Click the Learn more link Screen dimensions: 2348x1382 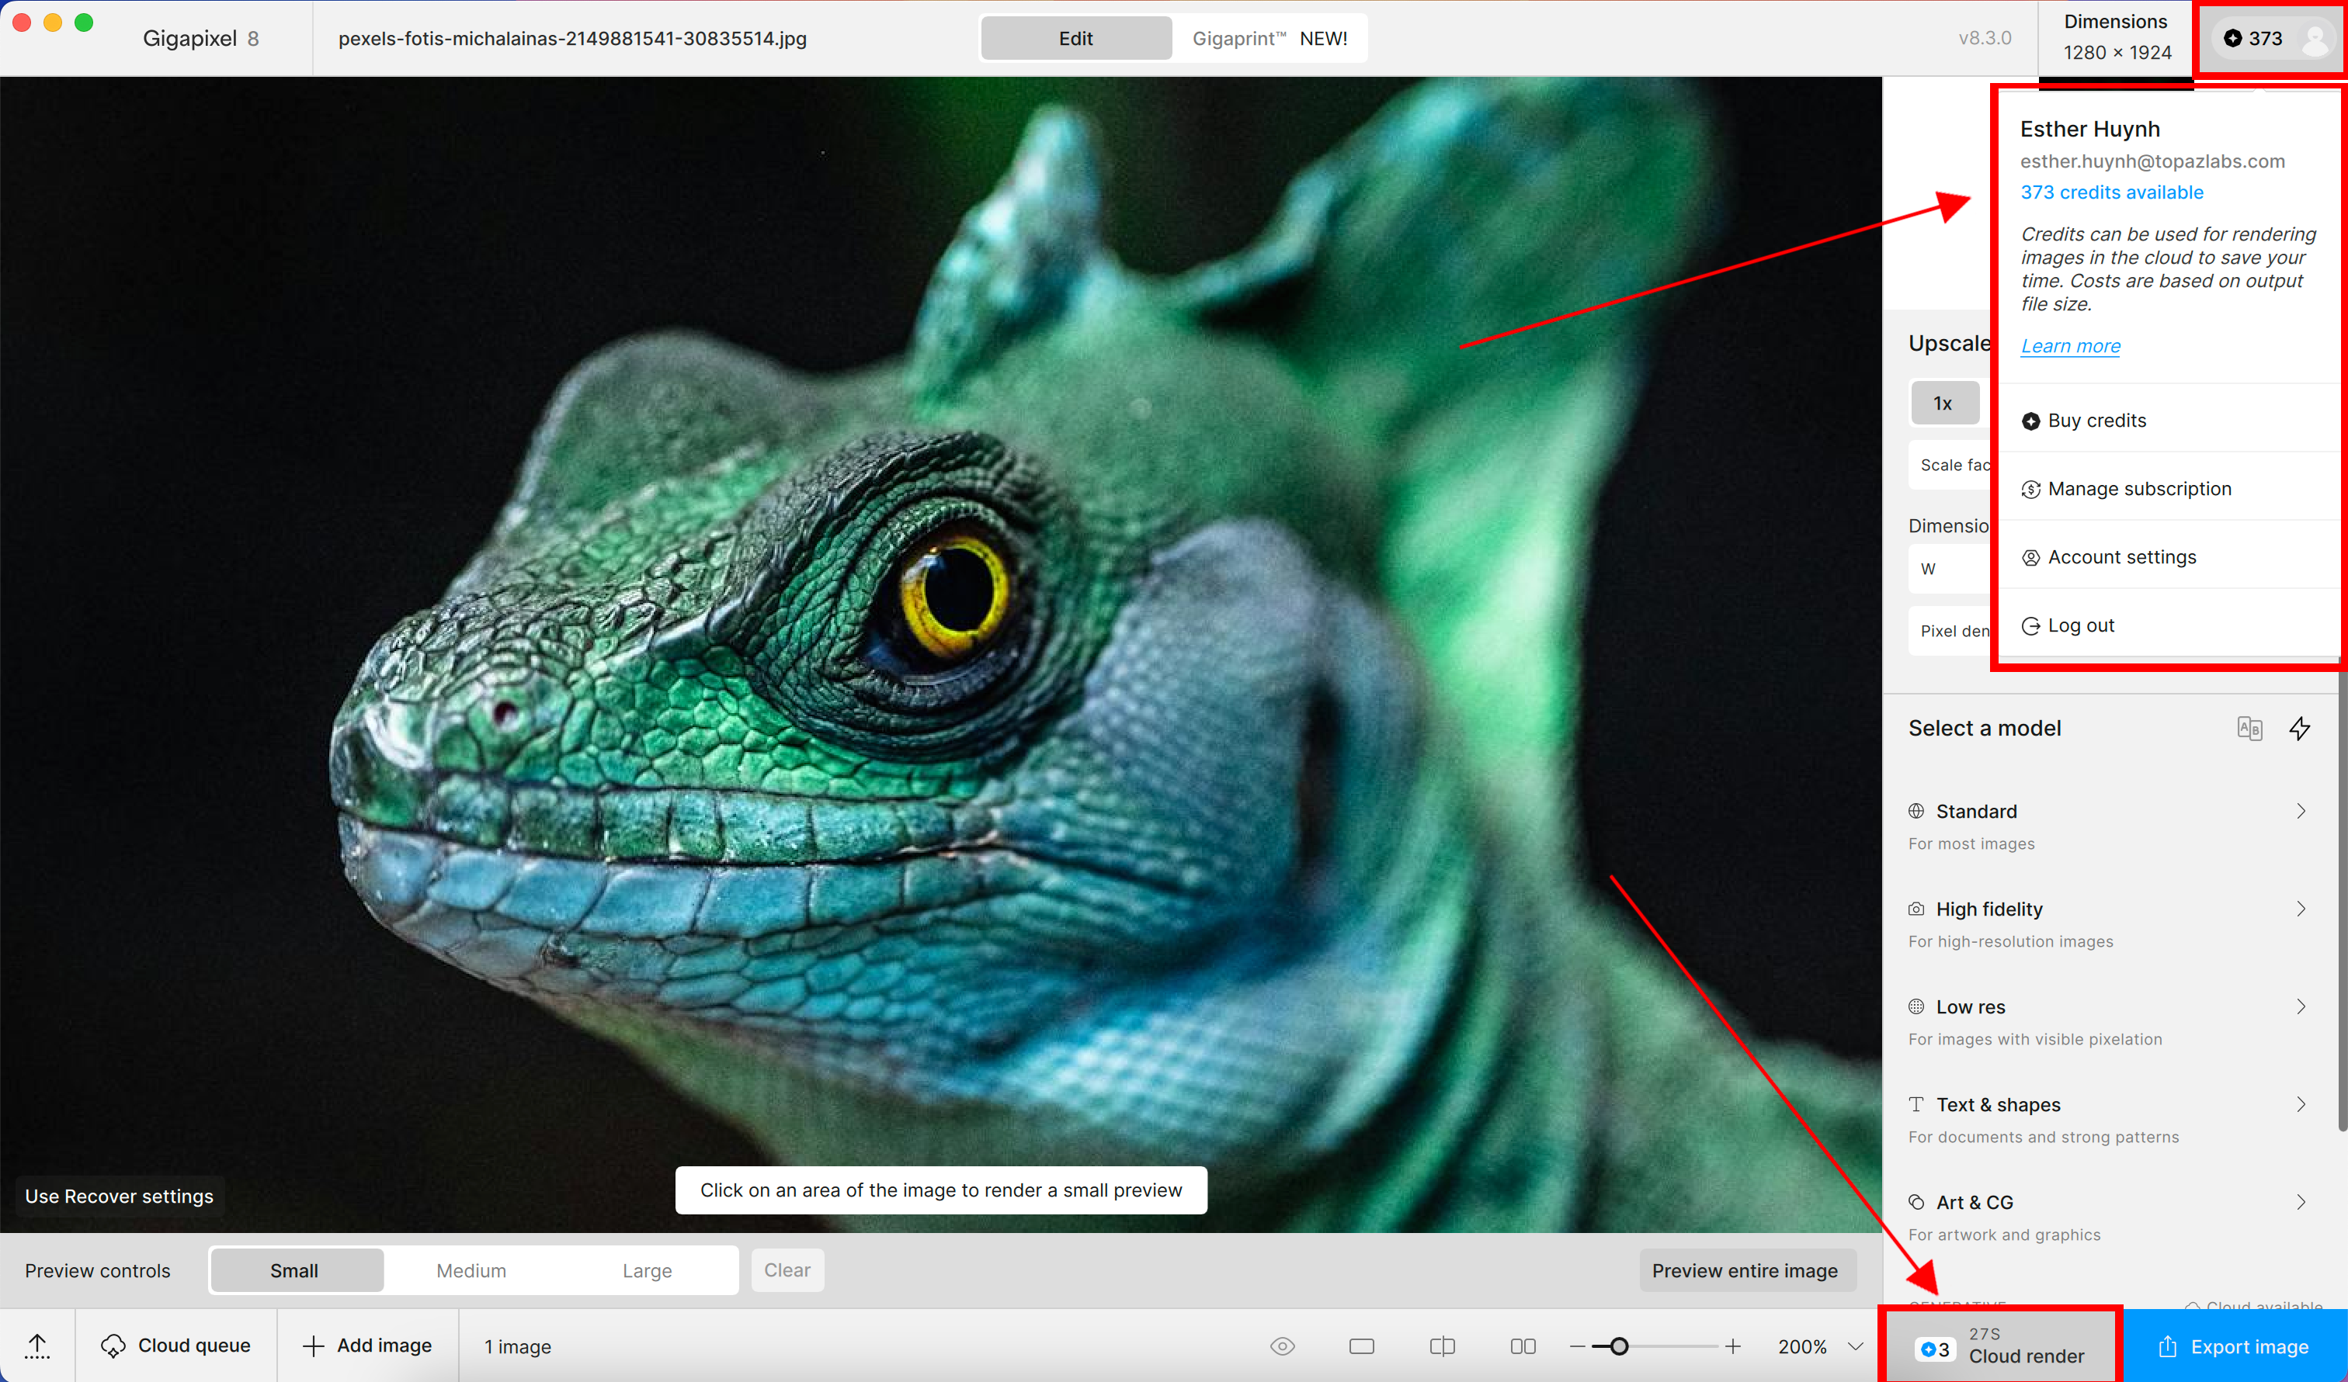[x=2069, y=345]
